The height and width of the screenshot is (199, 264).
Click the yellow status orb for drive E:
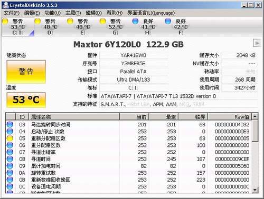[x=70, y=21]
